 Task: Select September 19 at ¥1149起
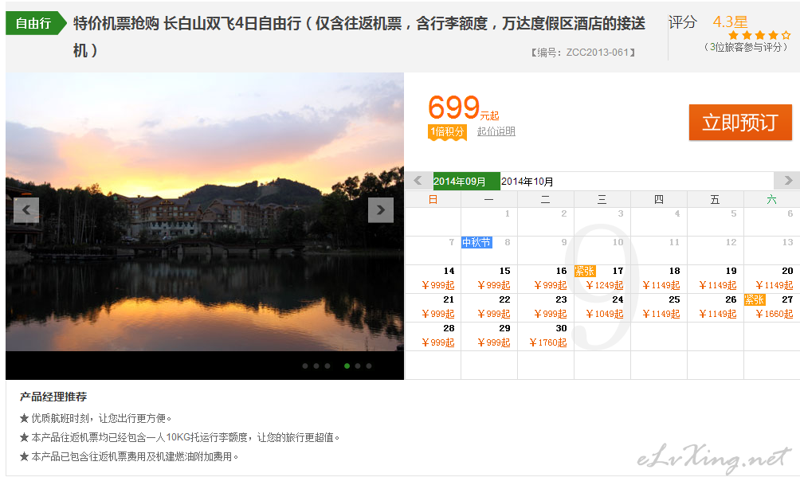pyautogui.click(x=716, y=279)
